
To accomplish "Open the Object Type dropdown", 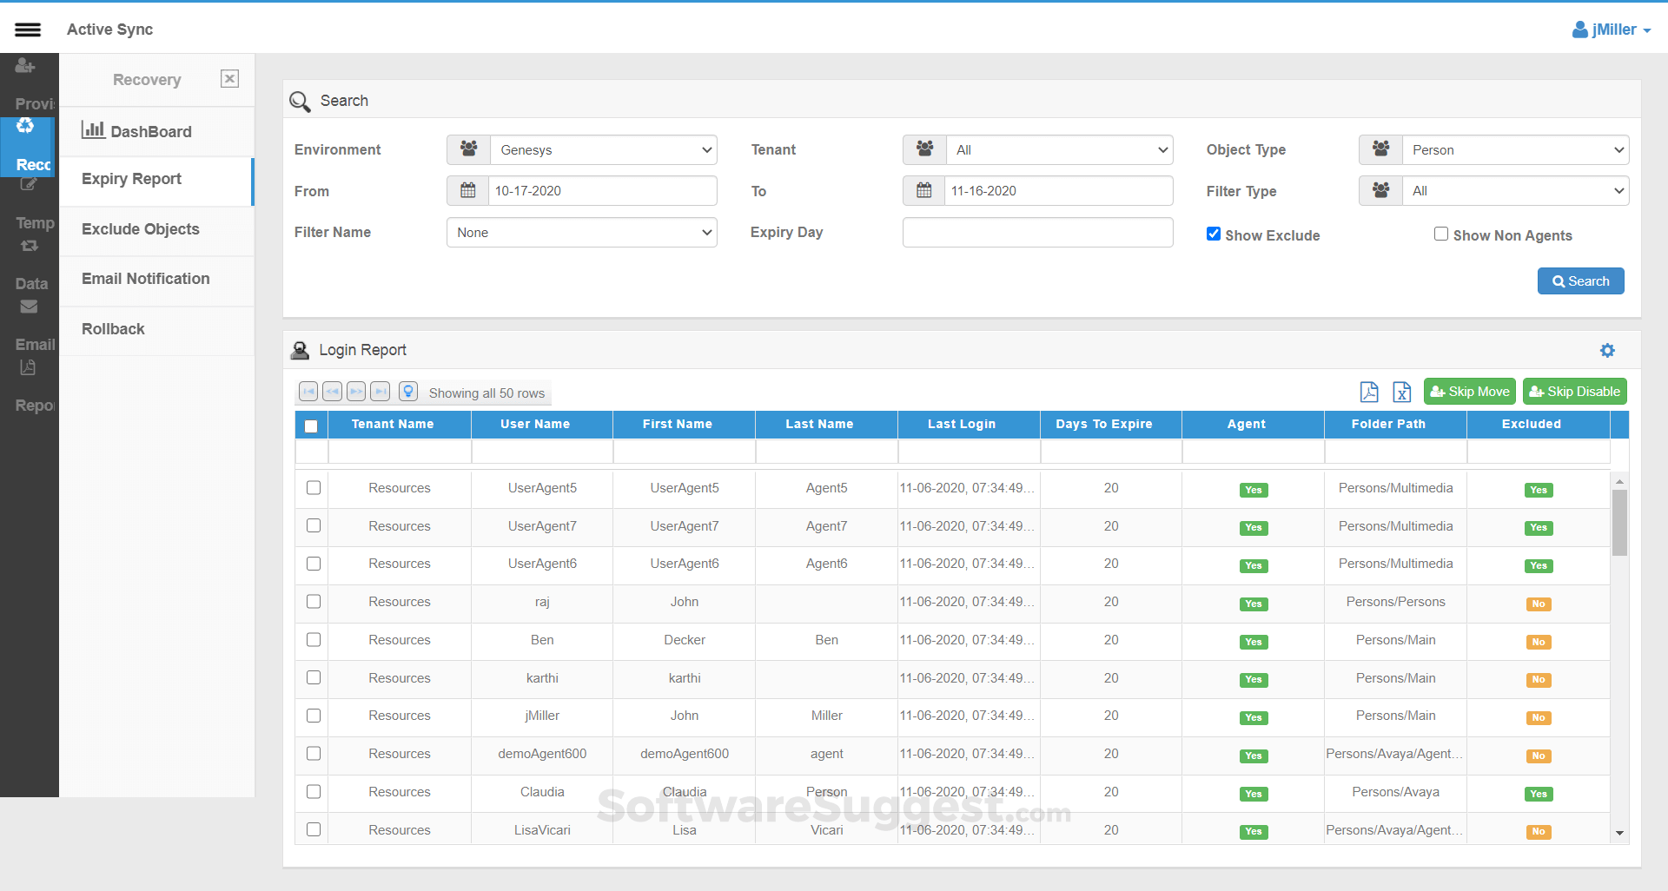I will point(1515,150).
